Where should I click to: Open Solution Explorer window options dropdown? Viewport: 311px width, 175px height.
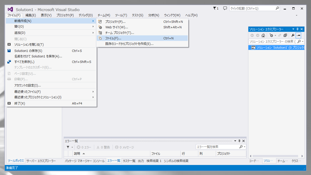(x=293, y=29)
